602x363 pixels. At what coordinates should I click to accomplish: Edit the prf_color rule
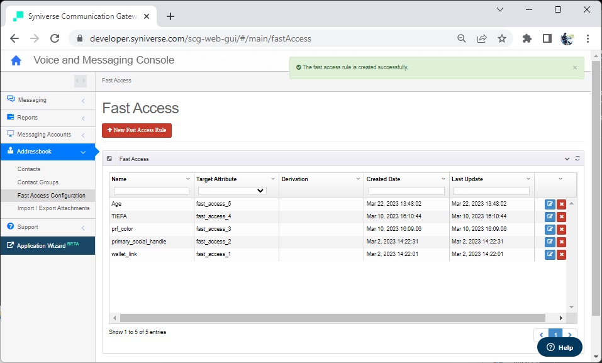tap(550, 230)
